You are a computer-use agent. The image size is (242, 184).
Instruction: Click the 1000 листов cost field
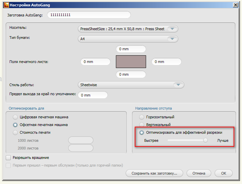pos(81,140)
